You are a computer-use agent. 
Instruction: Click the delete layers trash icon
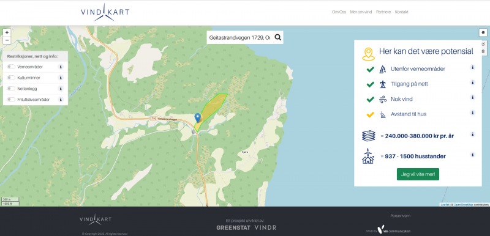[x=483, y=51]
